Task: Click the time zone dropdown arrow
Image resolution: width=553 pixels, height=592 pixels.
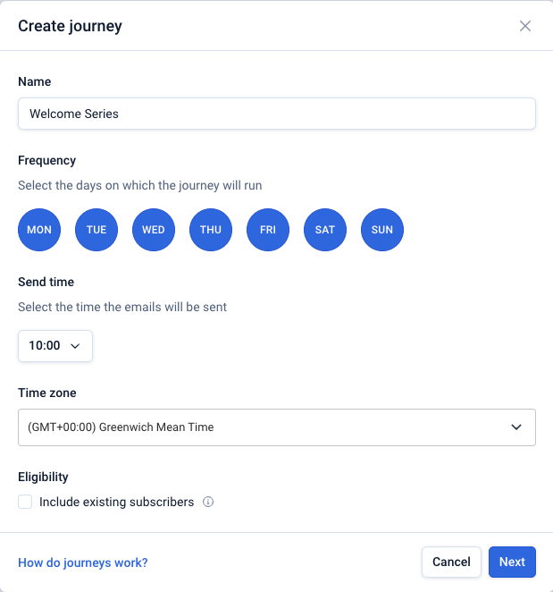Action: tap(515, 427)
